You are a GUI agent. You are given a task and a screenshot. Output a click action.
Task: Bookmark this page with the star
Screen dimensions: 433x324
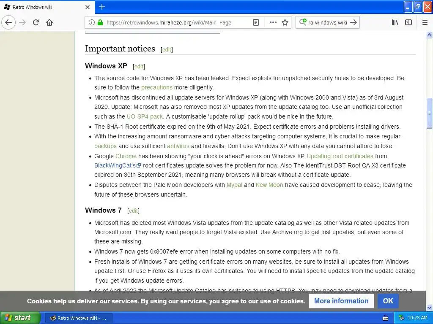point(285,22)
